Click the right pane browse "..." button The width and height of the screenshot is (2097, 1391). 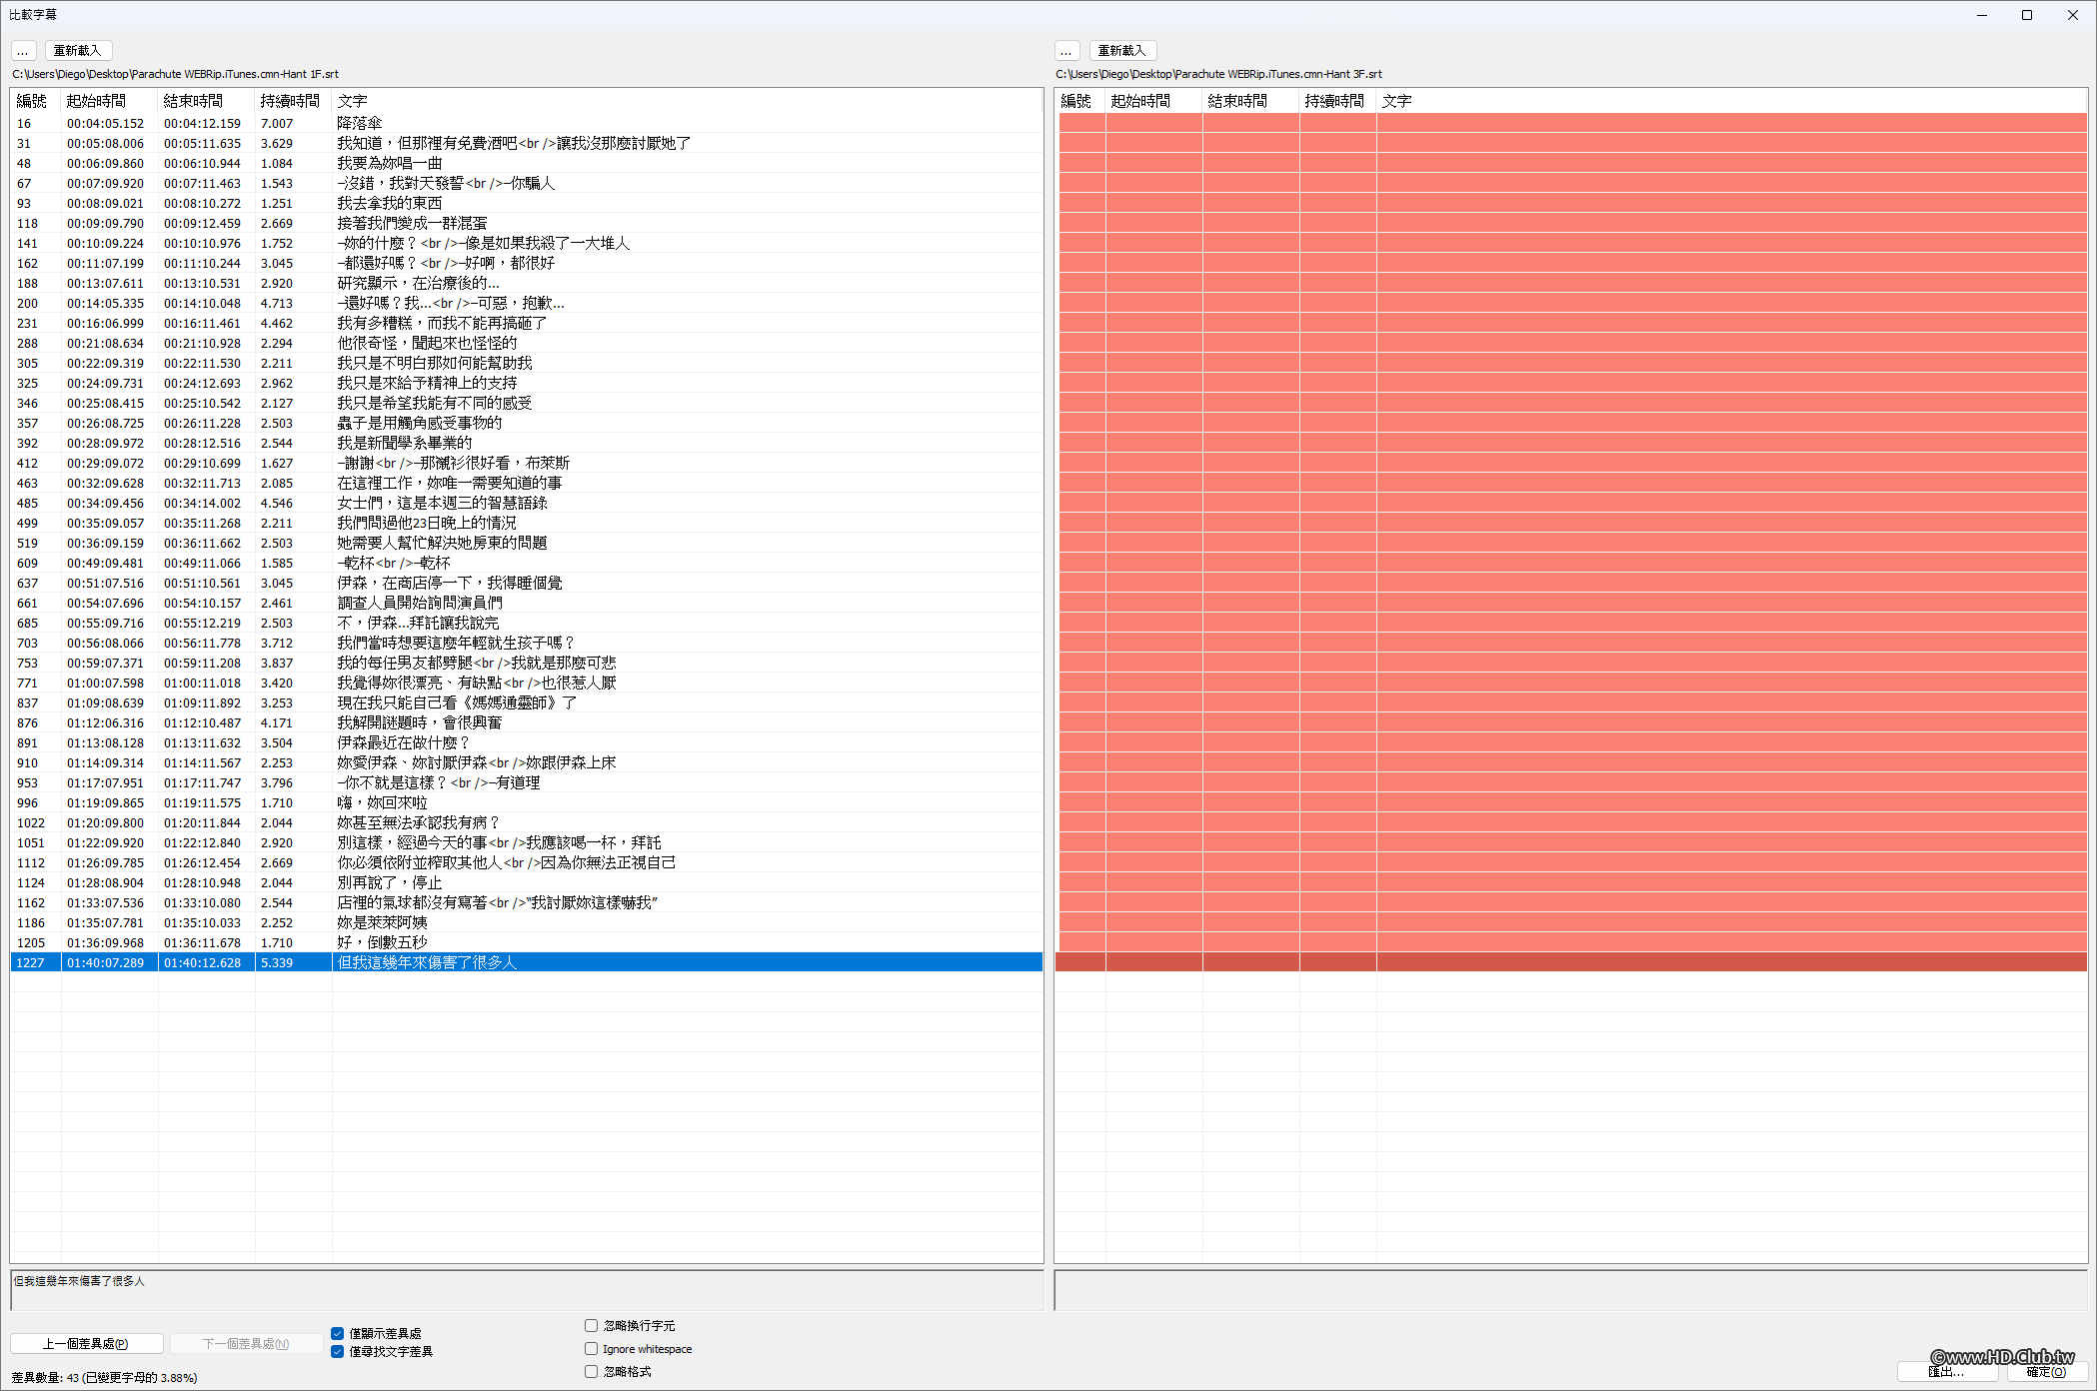pyautogui.click(x=1066, y=51)
